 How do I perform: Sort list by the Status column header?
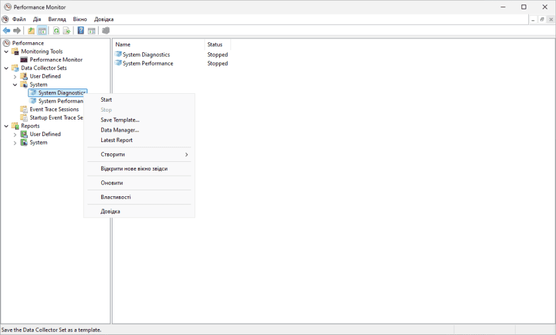coord(214,44)
